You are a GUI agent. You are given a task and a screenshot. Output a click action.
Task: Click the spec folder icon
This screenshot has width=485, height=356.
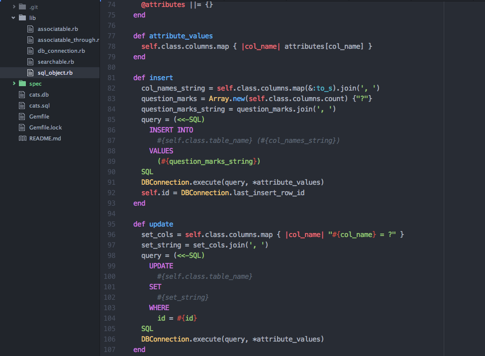22,84
